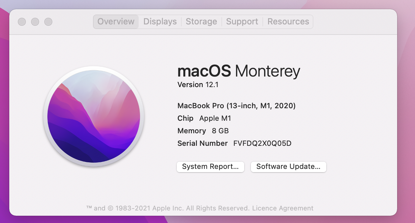Open the Licence Agreement link
The height and width of the screenshot is (223, 415).
[283, 208]
